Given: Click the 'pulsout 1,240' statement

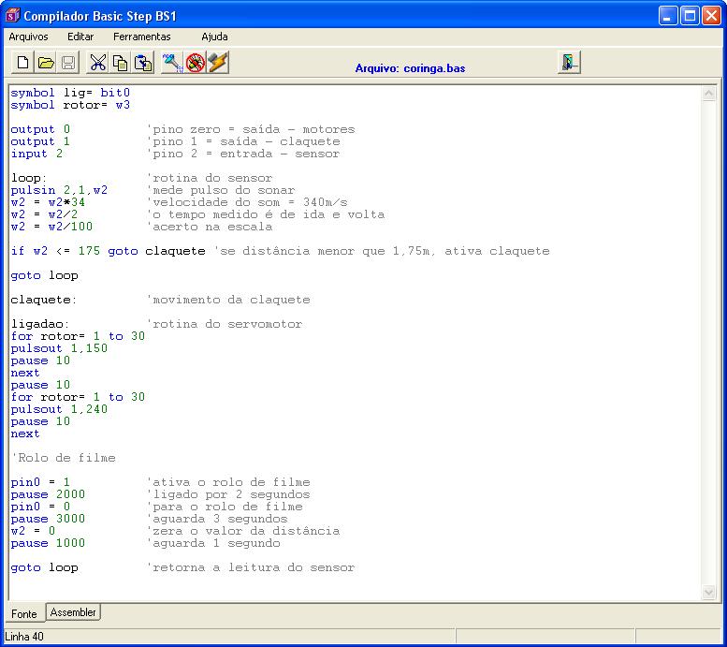Looking at the screenshot, I should 59,409.
